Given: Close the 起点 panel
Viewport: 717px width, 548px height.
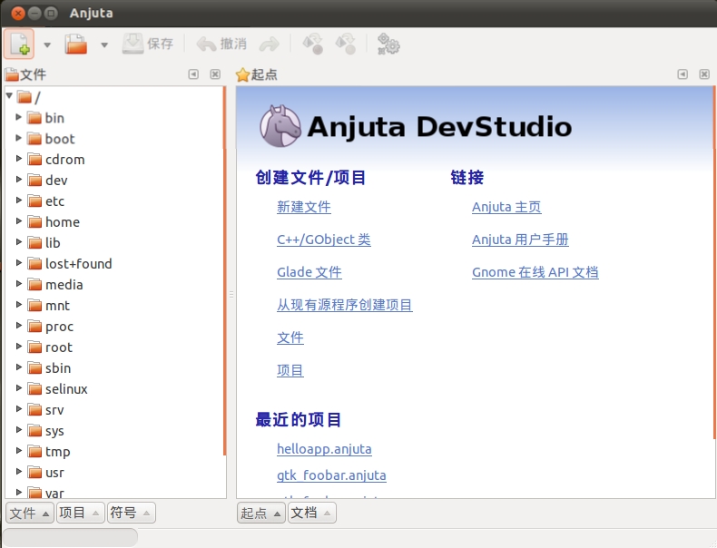Looking at the screenshot, I should click(x=704, y=74).
